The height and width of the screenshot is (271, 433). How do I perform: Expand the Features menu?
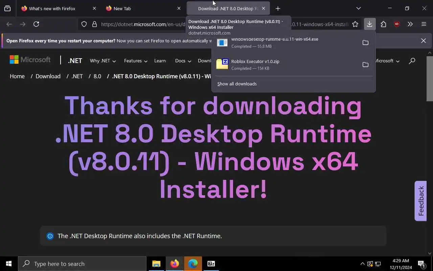coord(136,61)
